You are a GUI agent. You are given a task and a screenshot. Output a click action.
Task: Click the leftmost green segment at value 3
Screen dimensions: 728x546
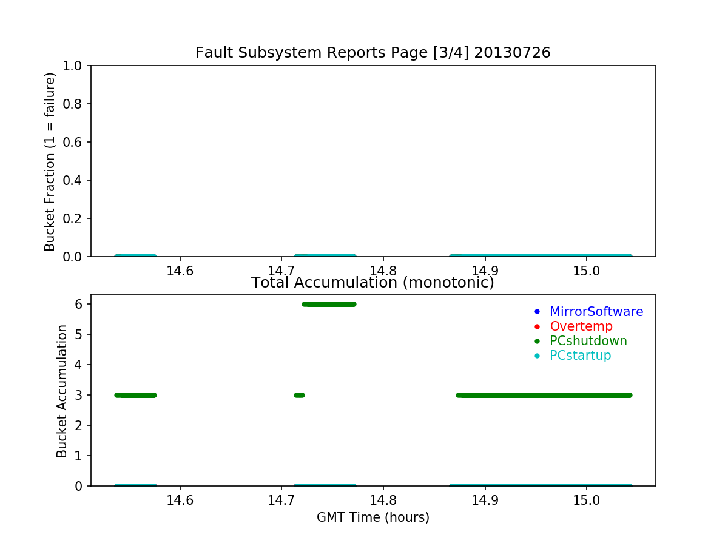click(135, 395)
